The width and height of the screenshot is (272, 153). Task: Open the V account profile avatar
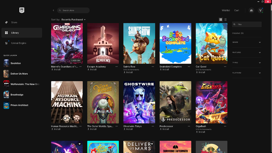[260, 10]
